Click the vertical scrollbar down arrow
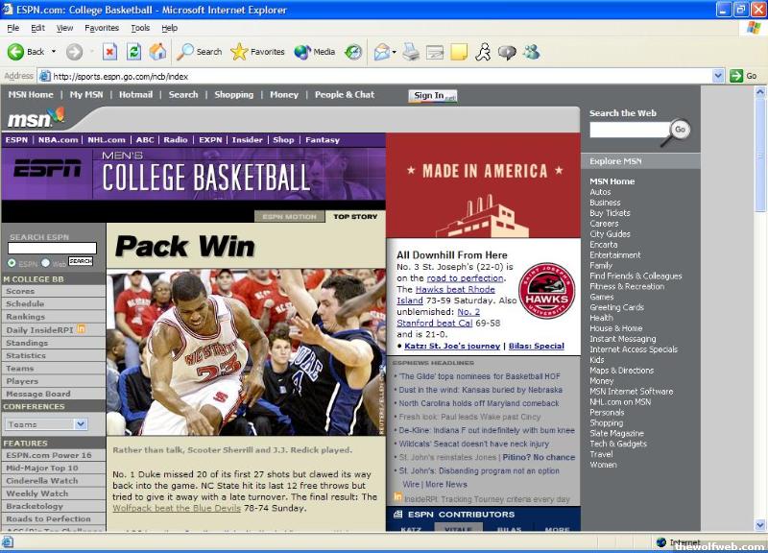 [760, 525]
